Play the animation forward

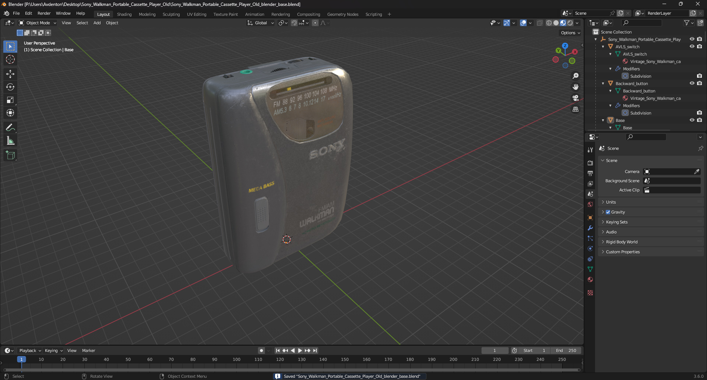[x=300, y=351]
